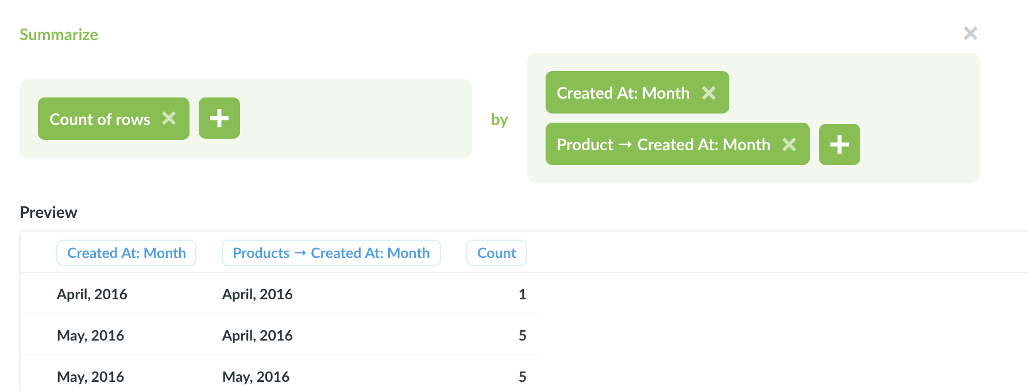Select April, 2016 in first row
This screenshot has width=1028, height=391.
pos(92,294)
